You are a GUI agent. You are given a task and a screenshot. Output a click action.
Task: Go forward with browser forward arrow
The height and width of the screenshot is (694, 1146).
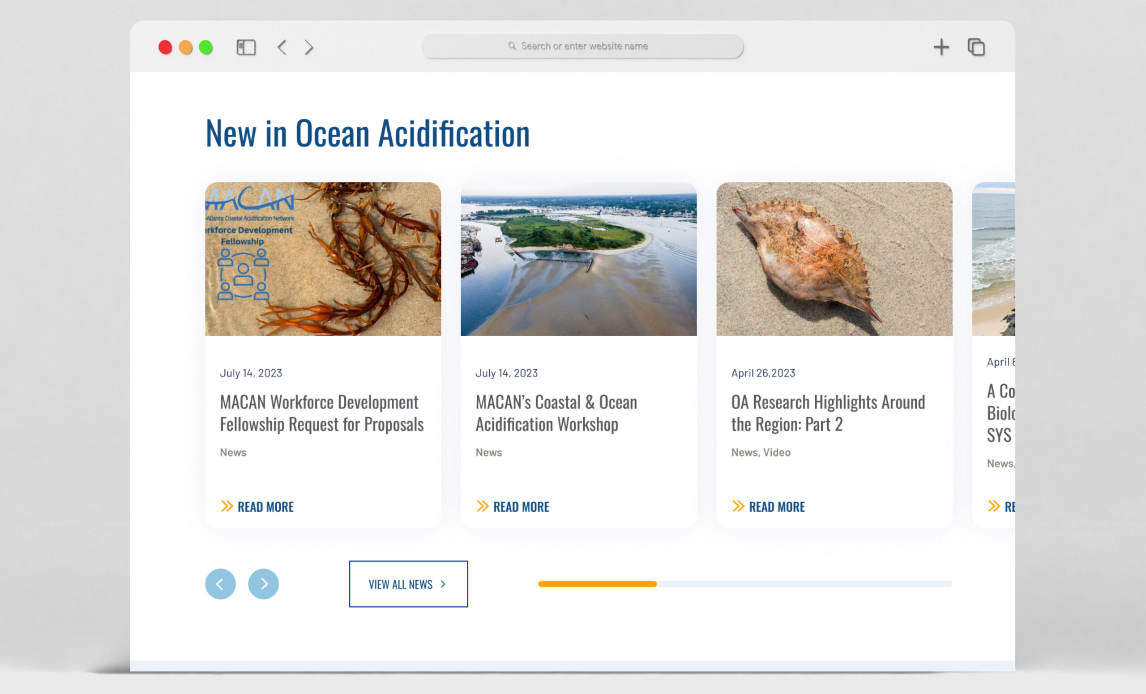[309, 47]
